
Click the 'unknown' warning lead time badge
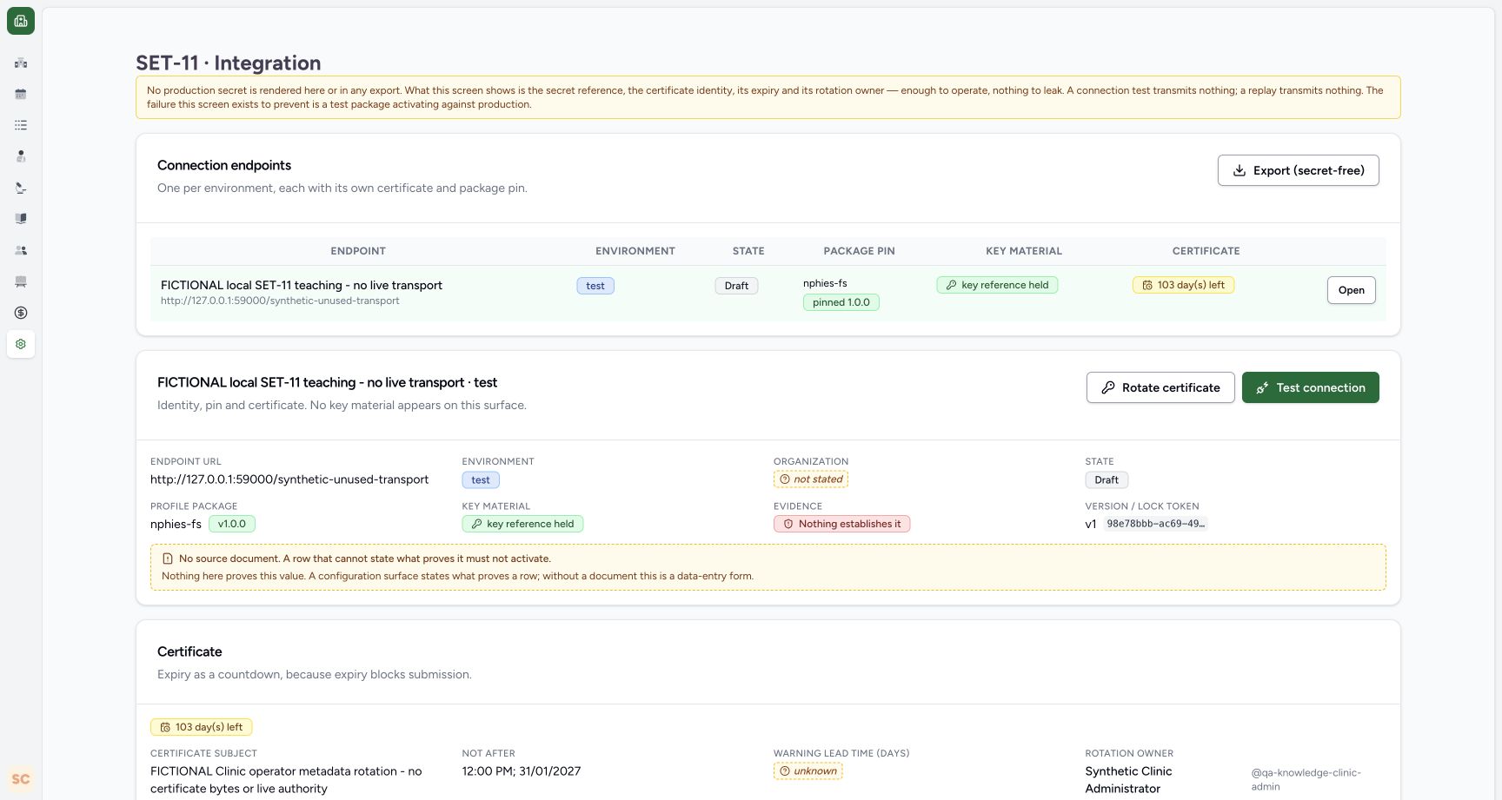[808, 771]
